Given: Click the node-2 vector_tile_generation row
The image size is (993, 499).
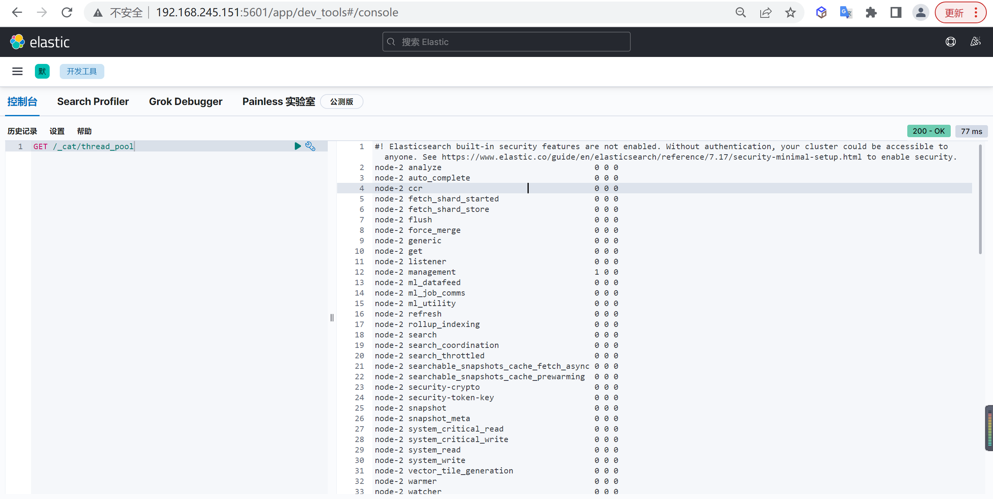Looking at the screenshot, I should [496, 471].
